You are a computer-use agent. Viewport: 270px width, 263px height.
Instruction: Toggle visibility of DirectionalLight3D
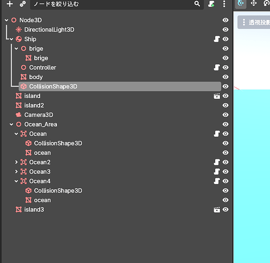tap(225, 29)
